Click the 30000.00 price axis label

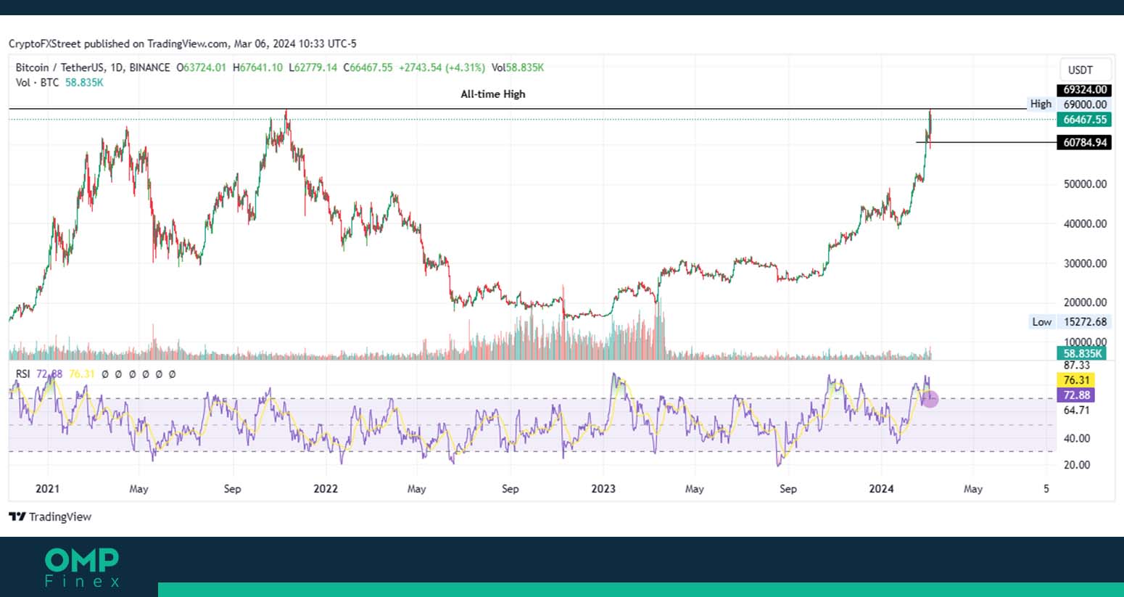(1085, 263)
